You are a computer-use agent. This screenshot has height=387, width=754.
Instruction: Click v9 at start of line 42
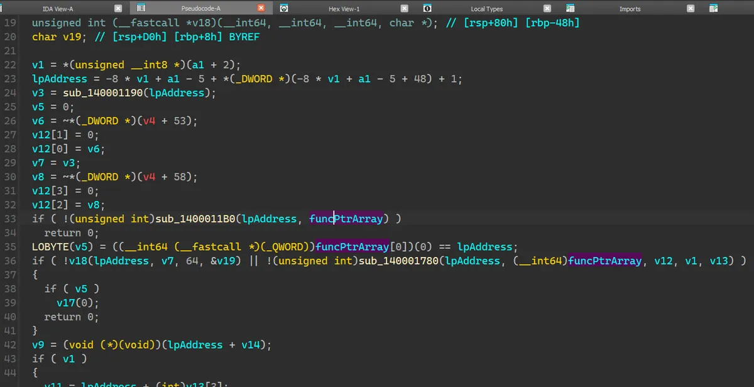38,345
